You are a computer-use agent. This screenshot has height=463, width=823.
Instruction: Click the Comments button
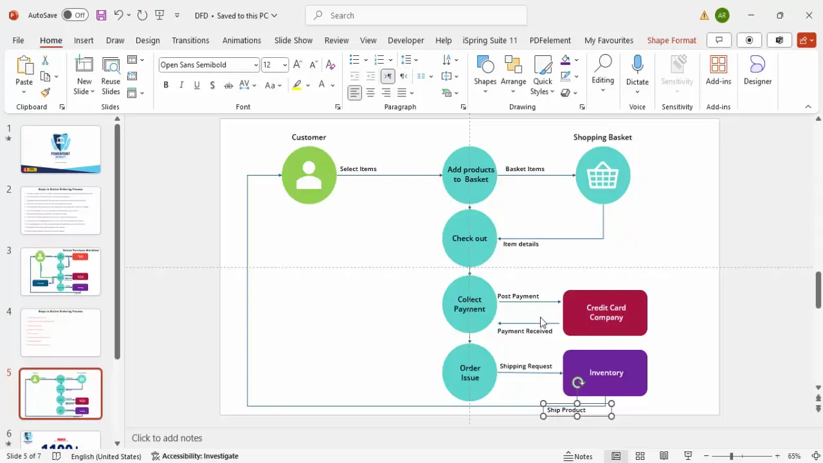point(719,40)
